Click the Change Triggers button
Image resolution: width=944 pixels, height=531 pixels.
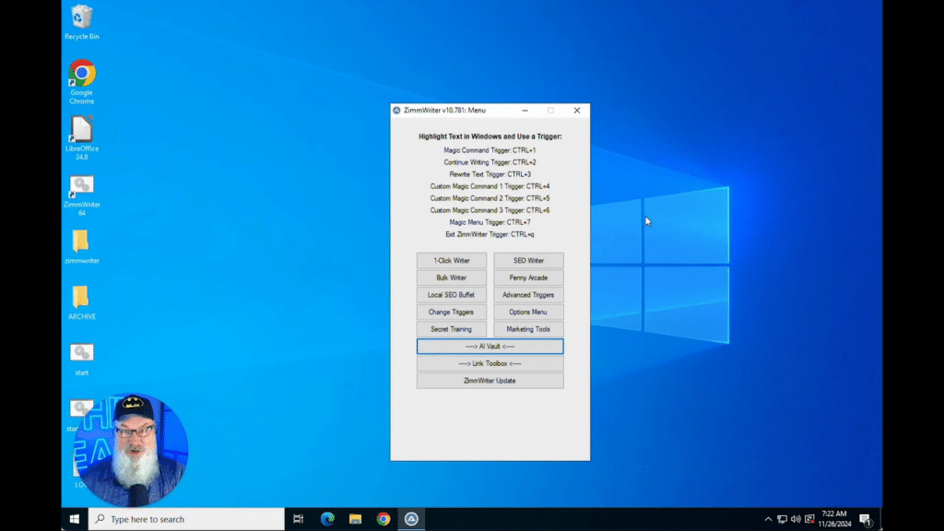click(452, 312)
